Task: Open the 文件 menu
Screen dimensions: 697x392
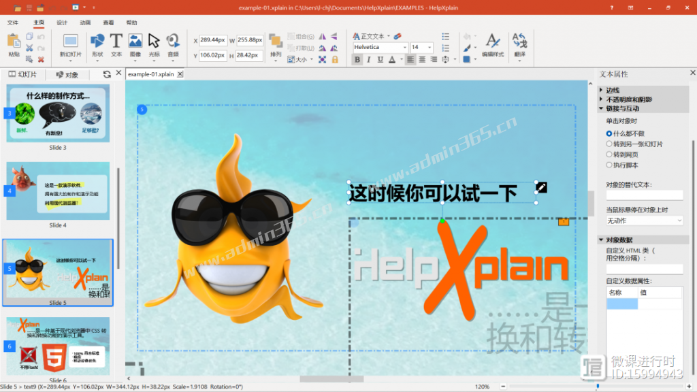Action: (x=13, y=22)
